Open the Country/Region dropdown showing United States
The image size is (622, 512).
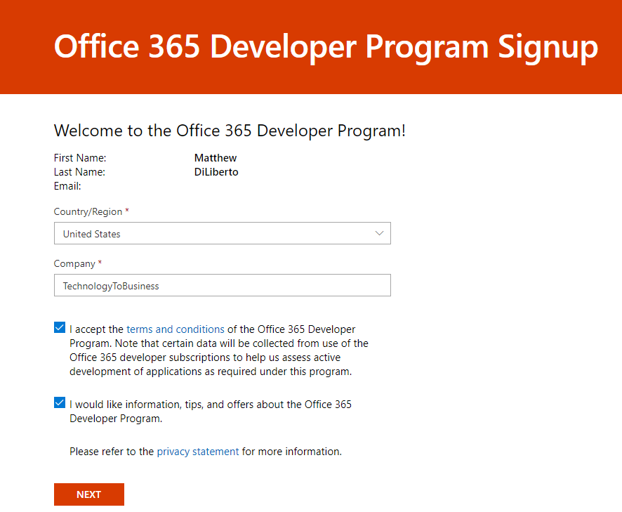(x=222, y=233)
